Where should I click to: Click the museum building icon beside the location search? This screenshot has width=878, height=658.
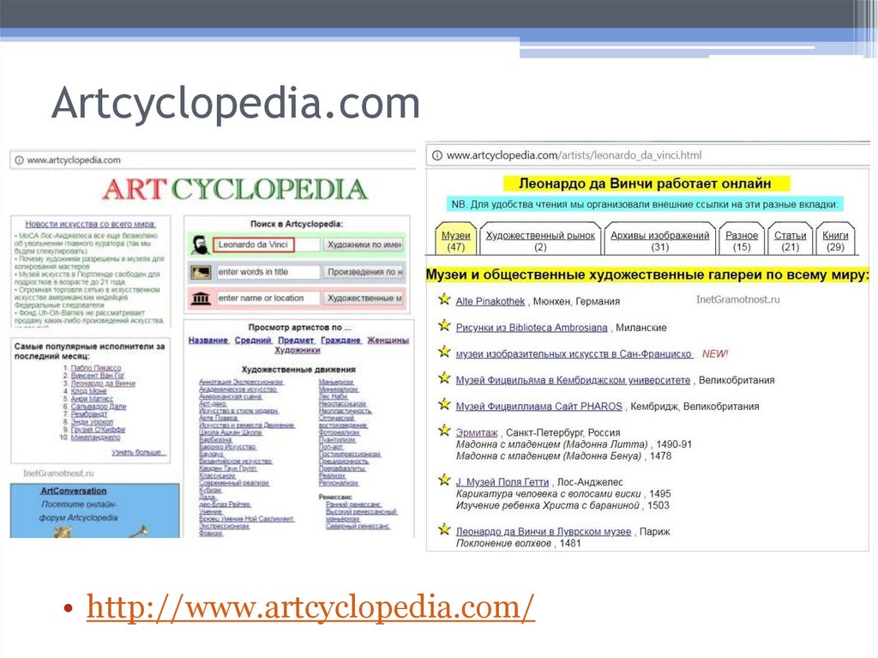pos(201,299)
